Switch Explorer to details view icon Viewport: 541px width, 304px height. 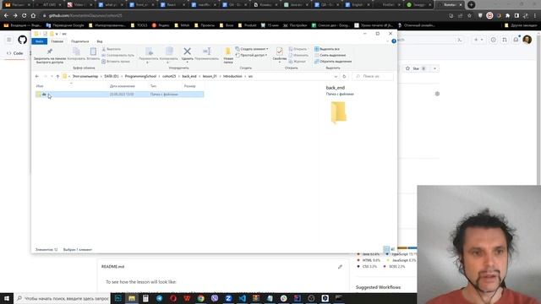tap(386, 249)
